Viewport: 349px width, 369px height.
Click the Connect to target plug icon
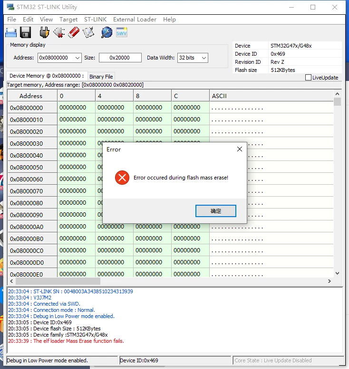pos(44,32)
